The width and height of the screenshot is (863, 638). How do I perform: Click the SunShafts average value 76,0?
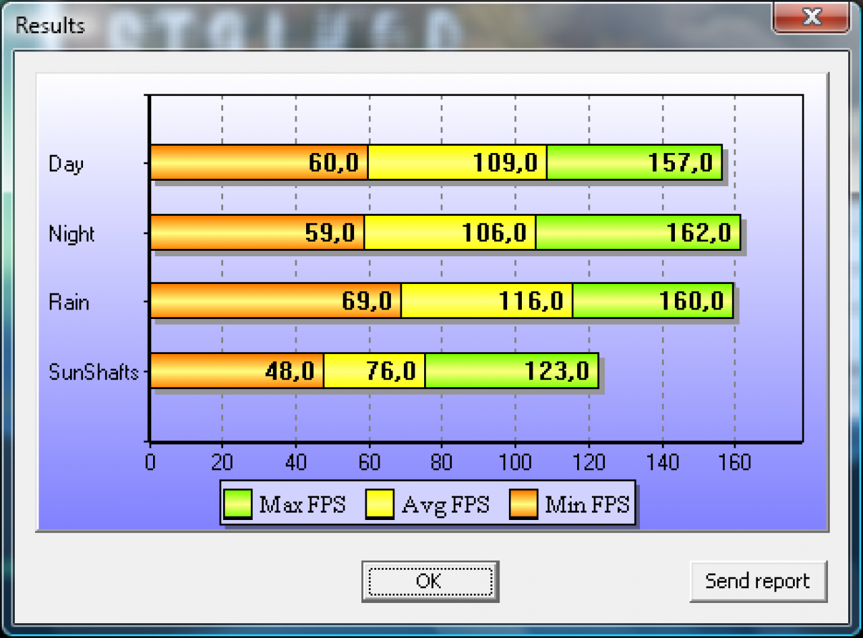[x=391, y=371]
